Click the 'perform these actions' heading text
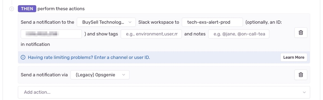Screen dimensions: 323x100 61,9
